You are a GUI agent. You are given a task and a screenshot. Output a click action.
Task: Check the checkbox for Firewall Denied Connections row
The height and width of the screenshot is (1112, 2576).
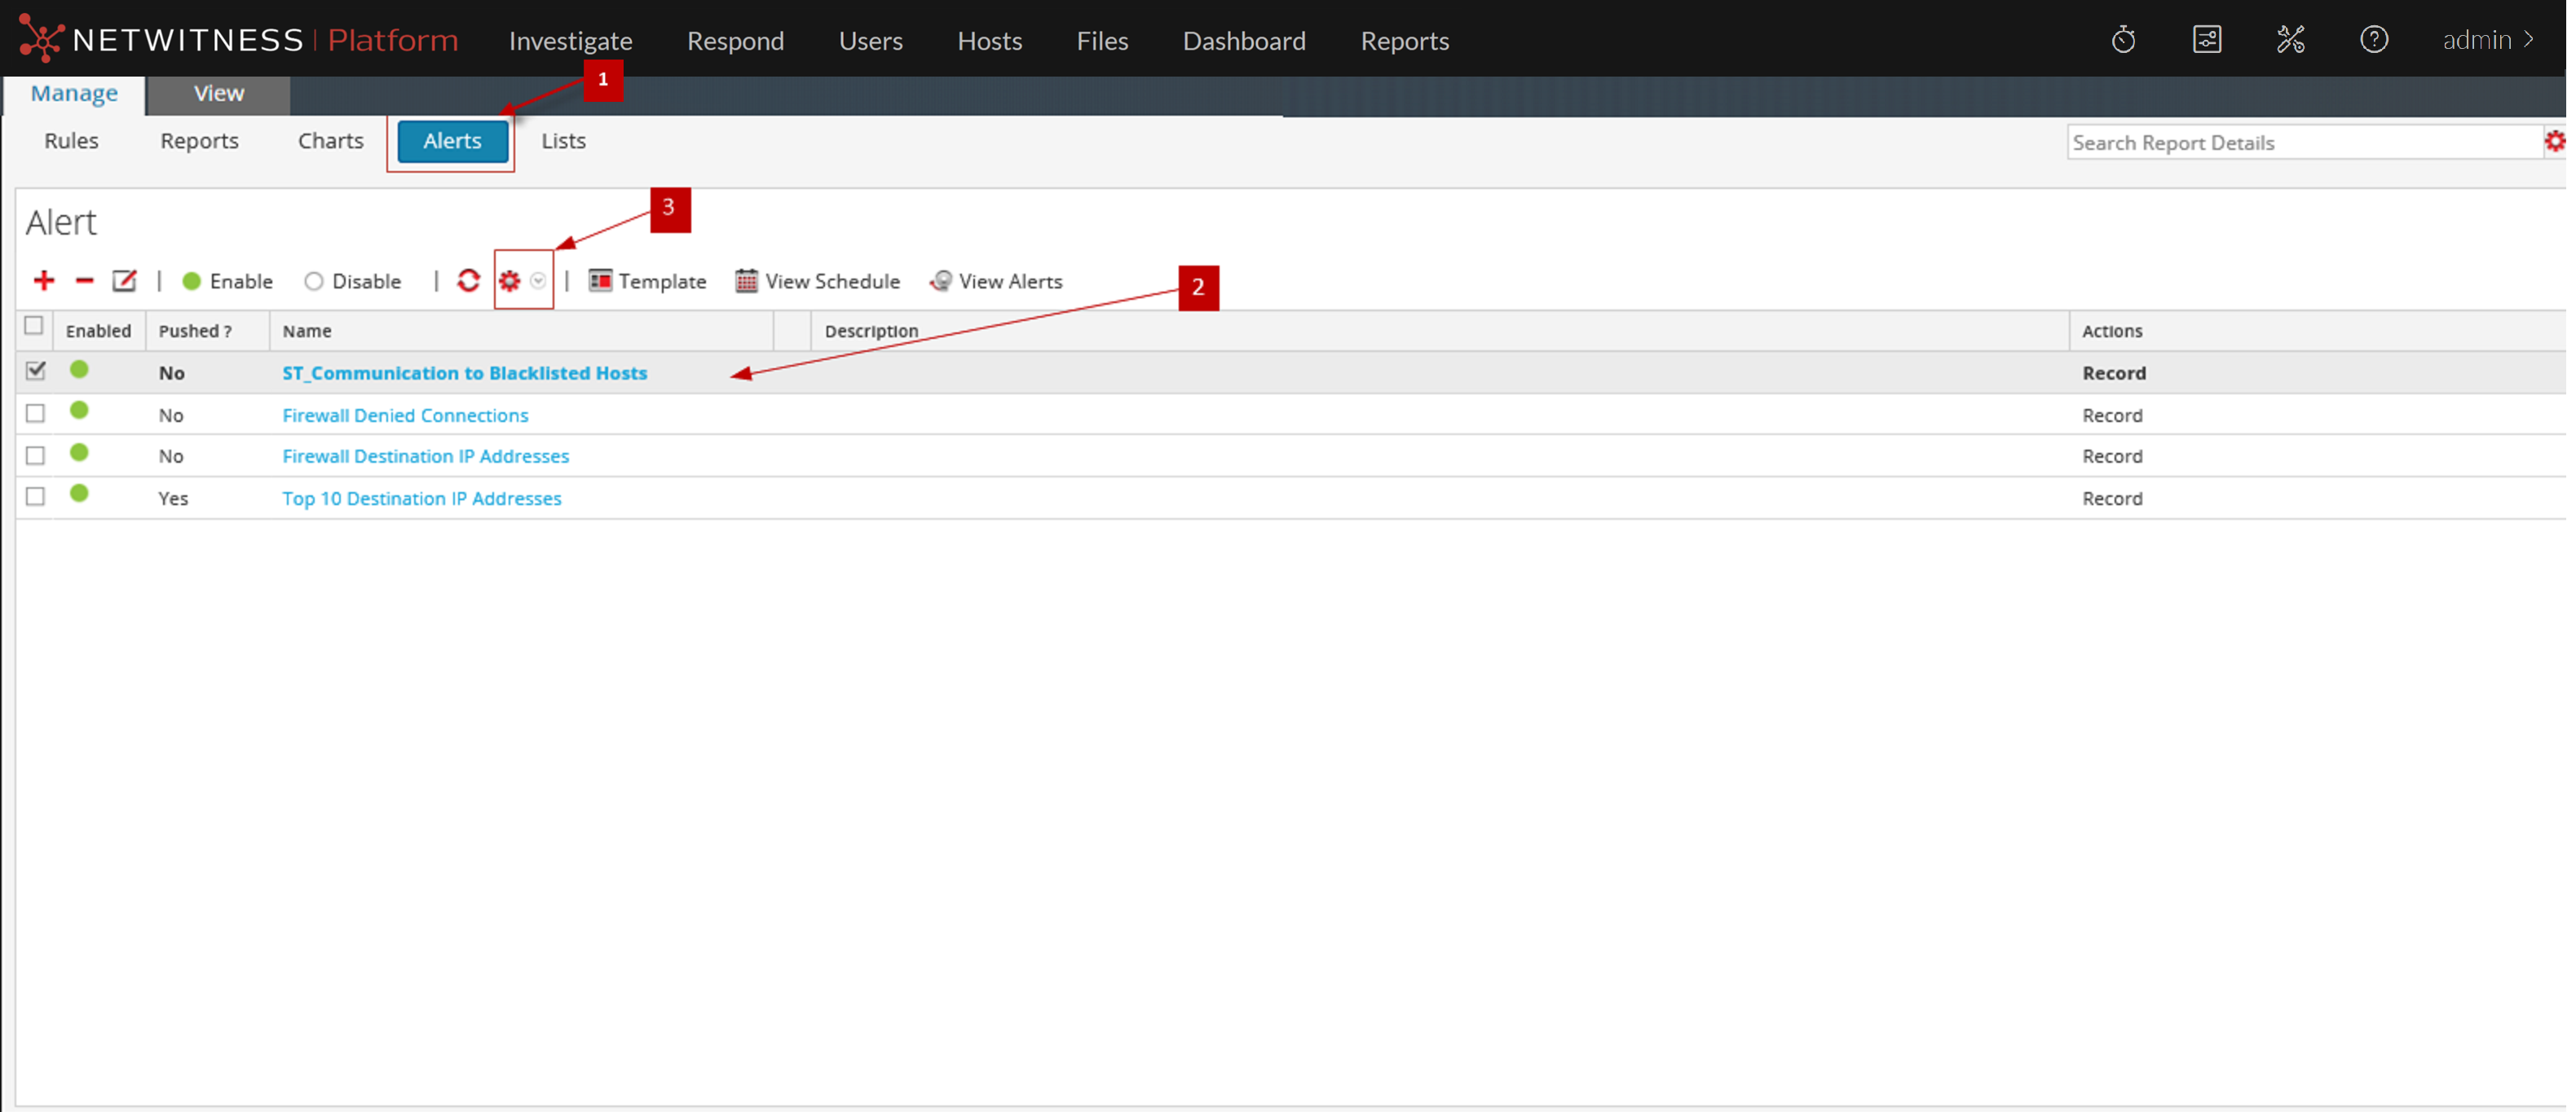35,413
